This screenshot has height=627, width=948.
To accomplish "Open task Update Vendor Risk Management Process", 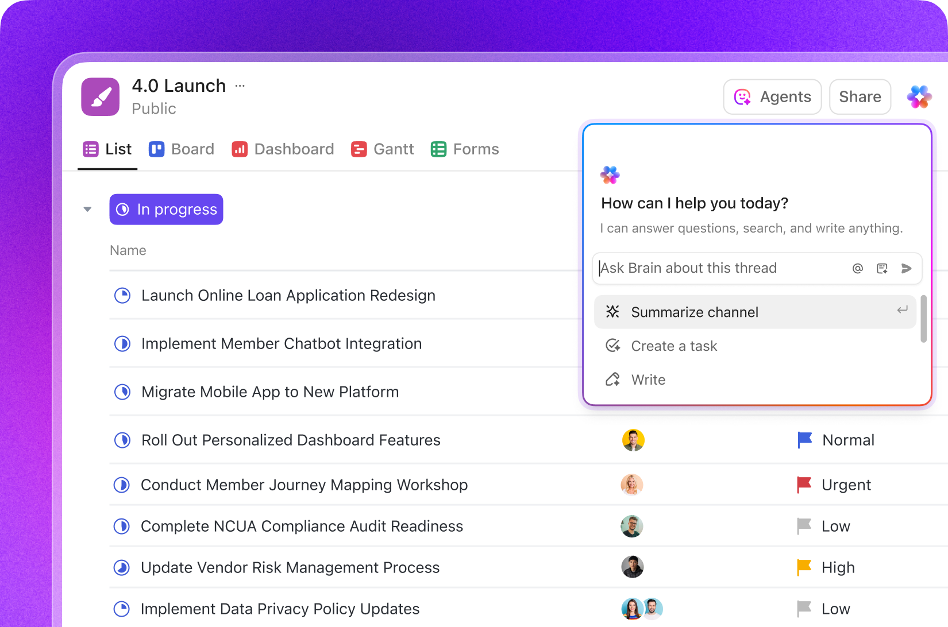I will coord(290,568).
